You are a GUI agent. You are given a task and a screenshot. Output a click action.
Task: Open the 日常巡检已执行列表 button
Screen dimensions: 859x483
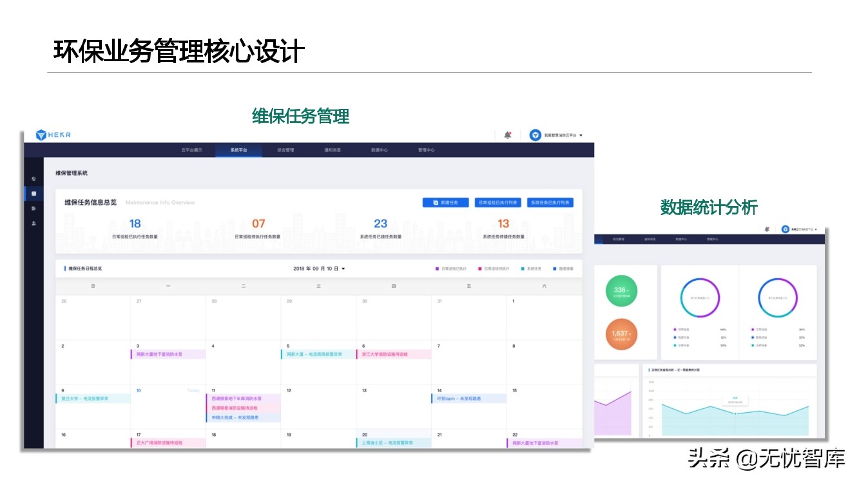click(498, 202)
